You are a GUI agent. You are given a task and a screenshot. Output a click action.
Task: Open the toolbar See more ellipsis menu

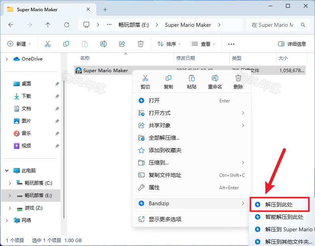[231, 44]
